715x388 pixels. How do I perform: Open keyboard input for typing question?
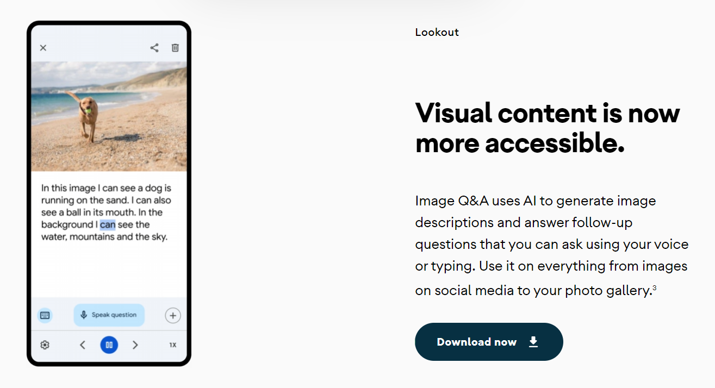tap(45, 315)
